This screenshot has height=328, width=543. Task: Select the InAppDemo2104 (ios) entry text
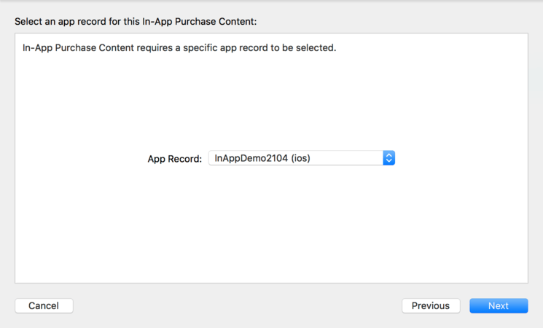pyautogui.click(x=262, y=158)
